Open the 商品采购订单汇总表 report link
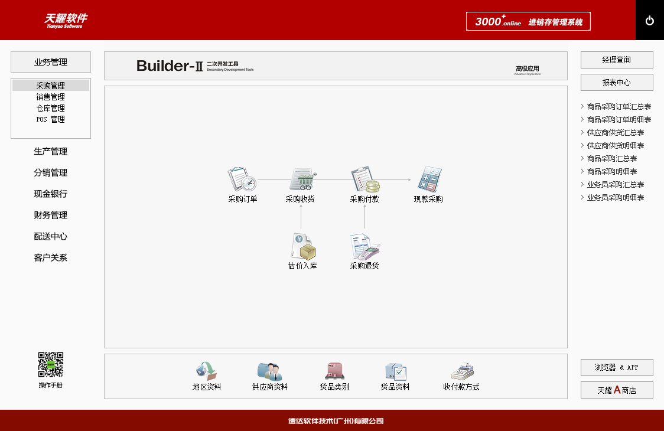 coord(619,107)
